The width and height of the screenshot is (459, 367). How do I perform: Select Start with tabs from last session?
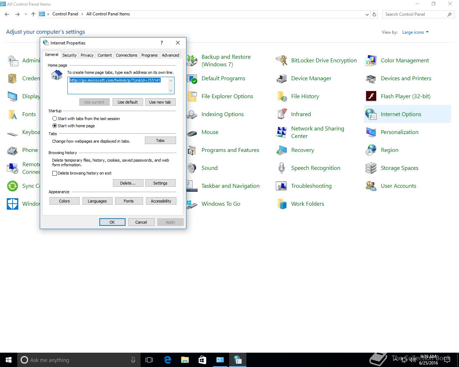pos(55,119)
